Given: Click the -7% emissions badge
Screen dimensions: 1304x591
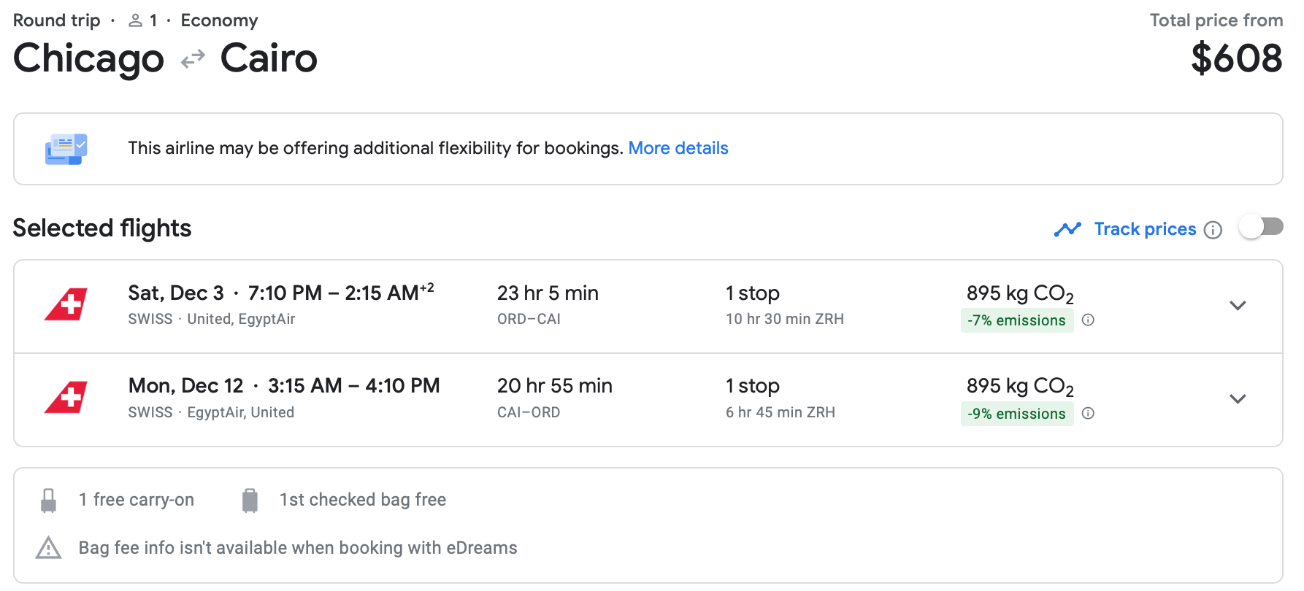Looking at the screenshot, I should pos(1016,320).
